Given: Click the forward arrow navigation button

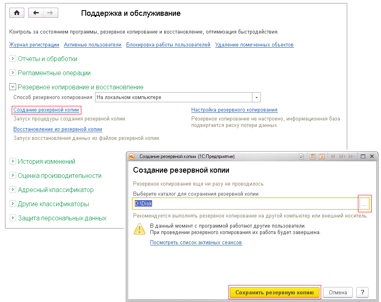Looking at the screenshot, I should (x=50, y=13).
